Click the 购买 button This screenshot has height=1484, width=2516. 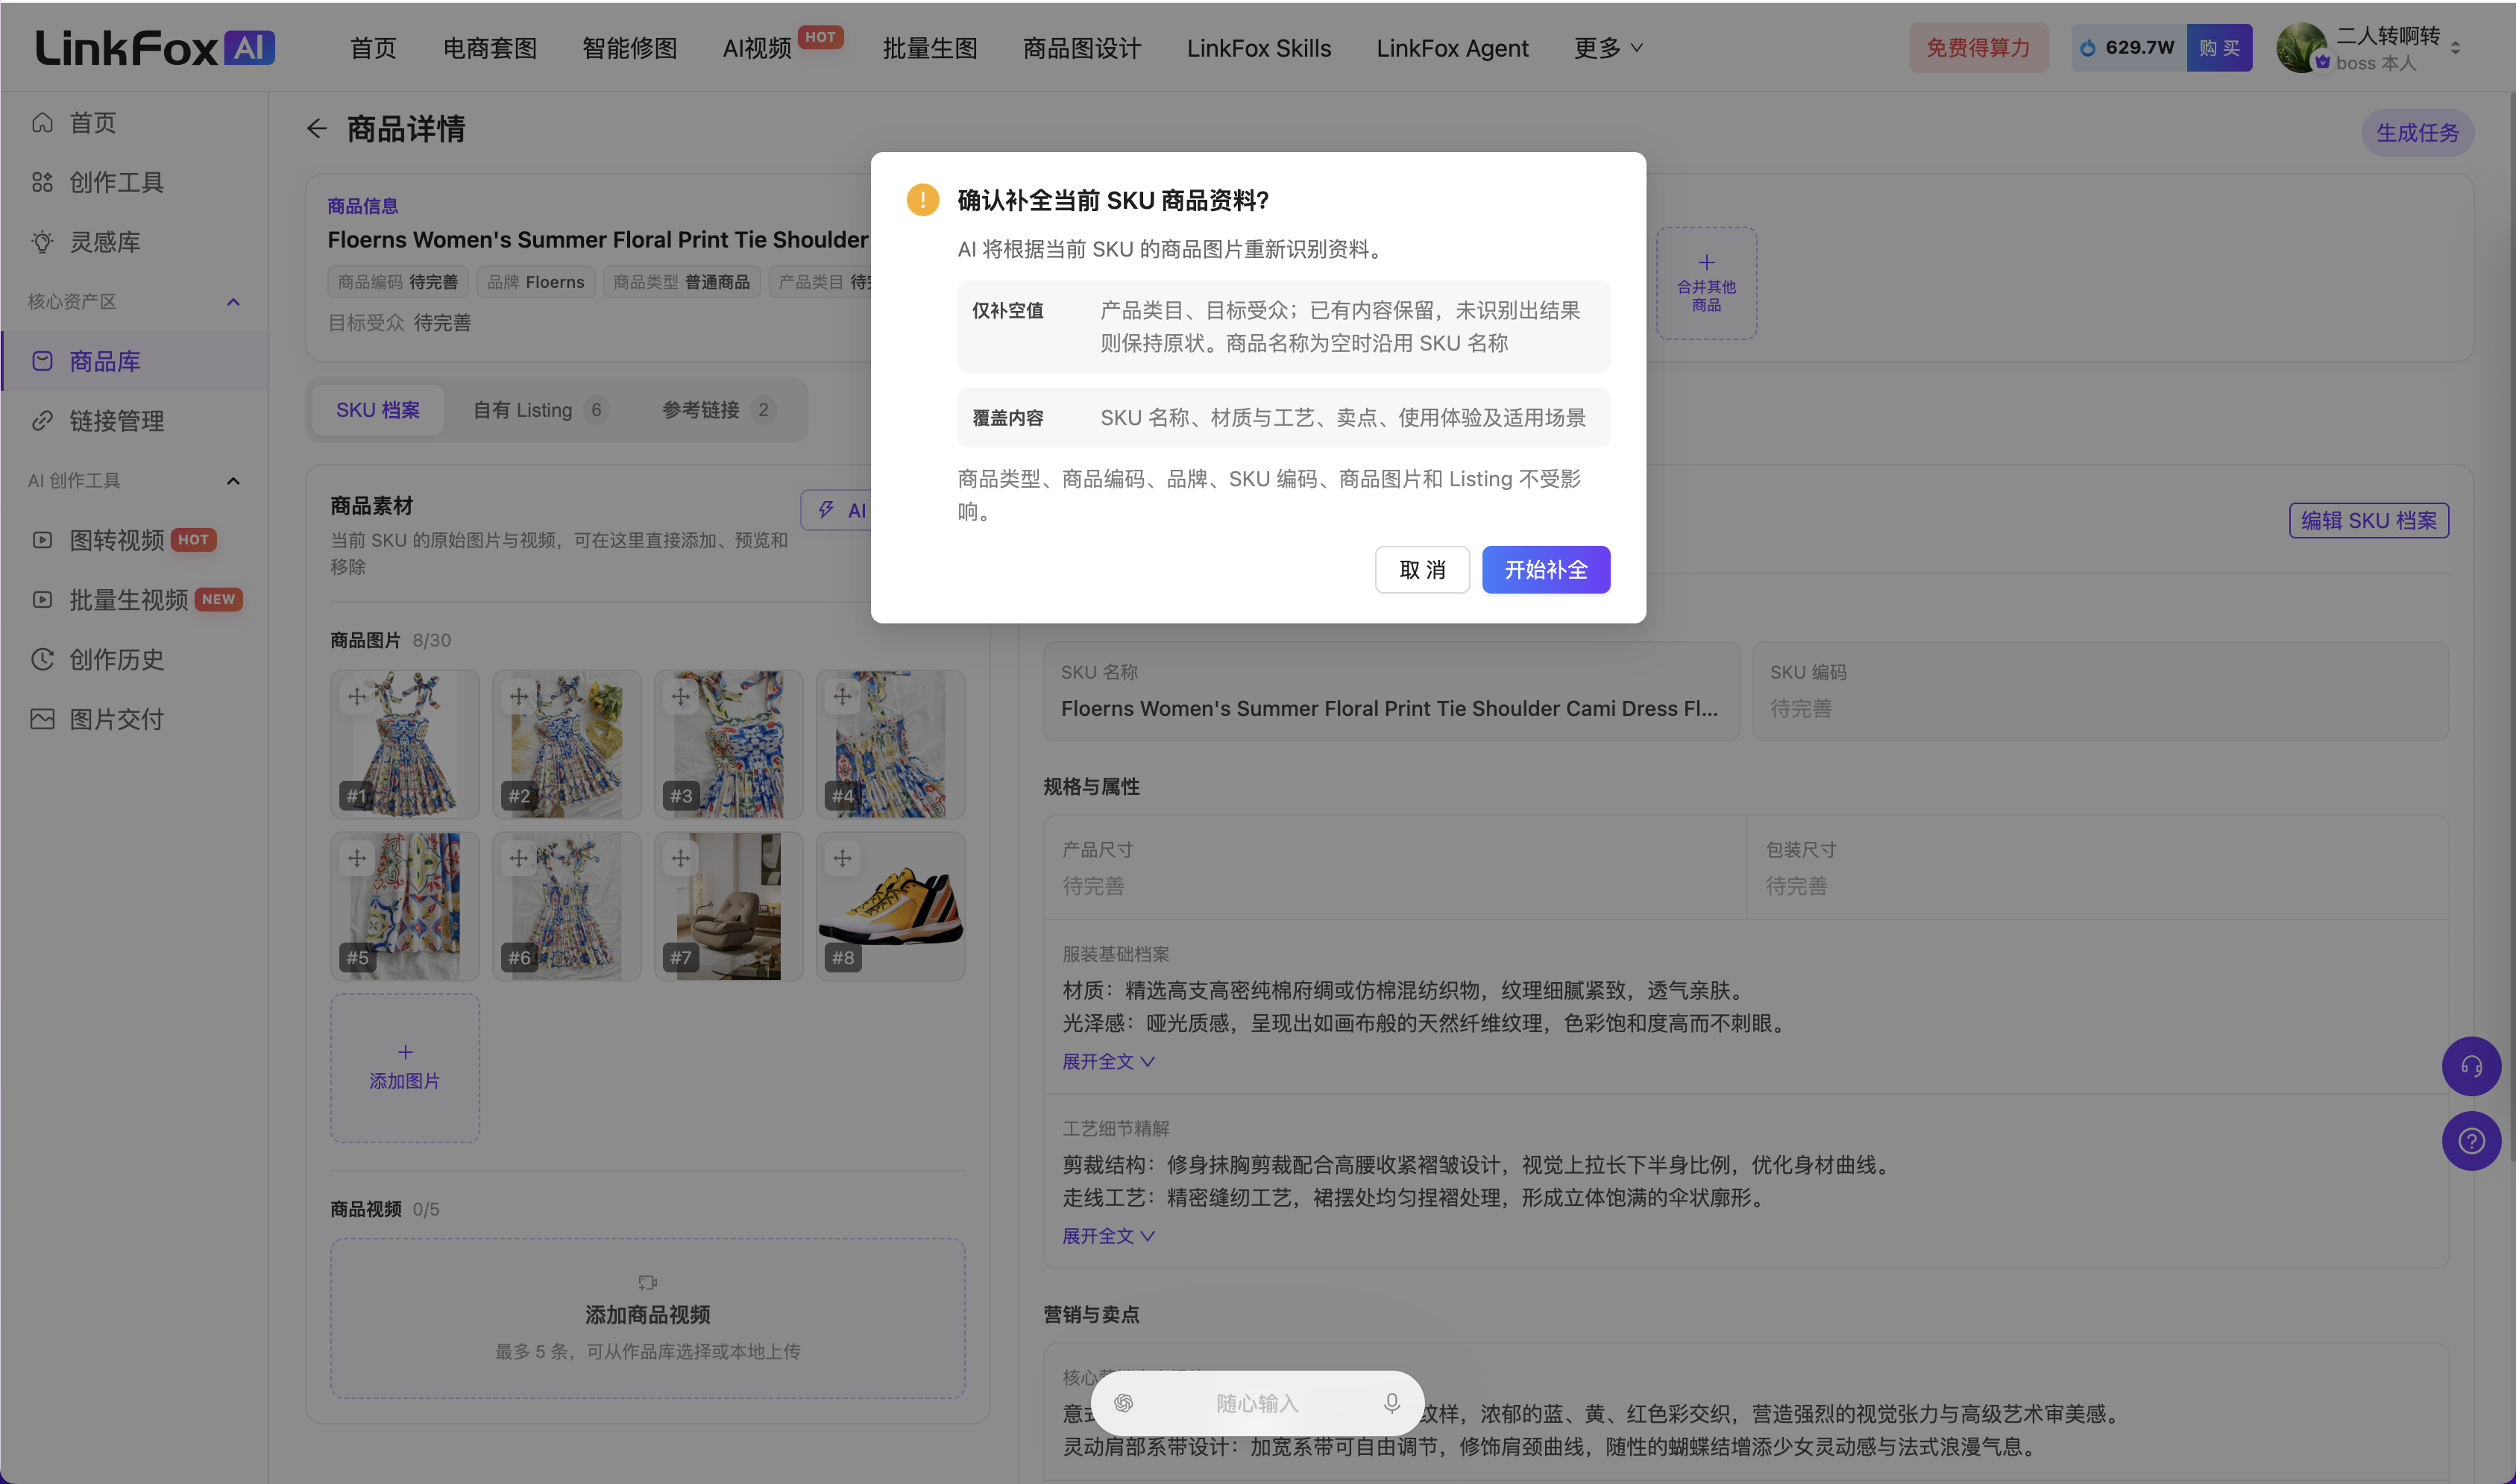(2218, 48)
